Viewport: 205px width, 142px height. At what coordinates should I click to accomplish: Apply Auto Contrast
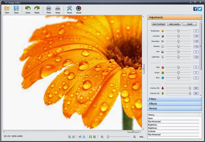[159, 24]
